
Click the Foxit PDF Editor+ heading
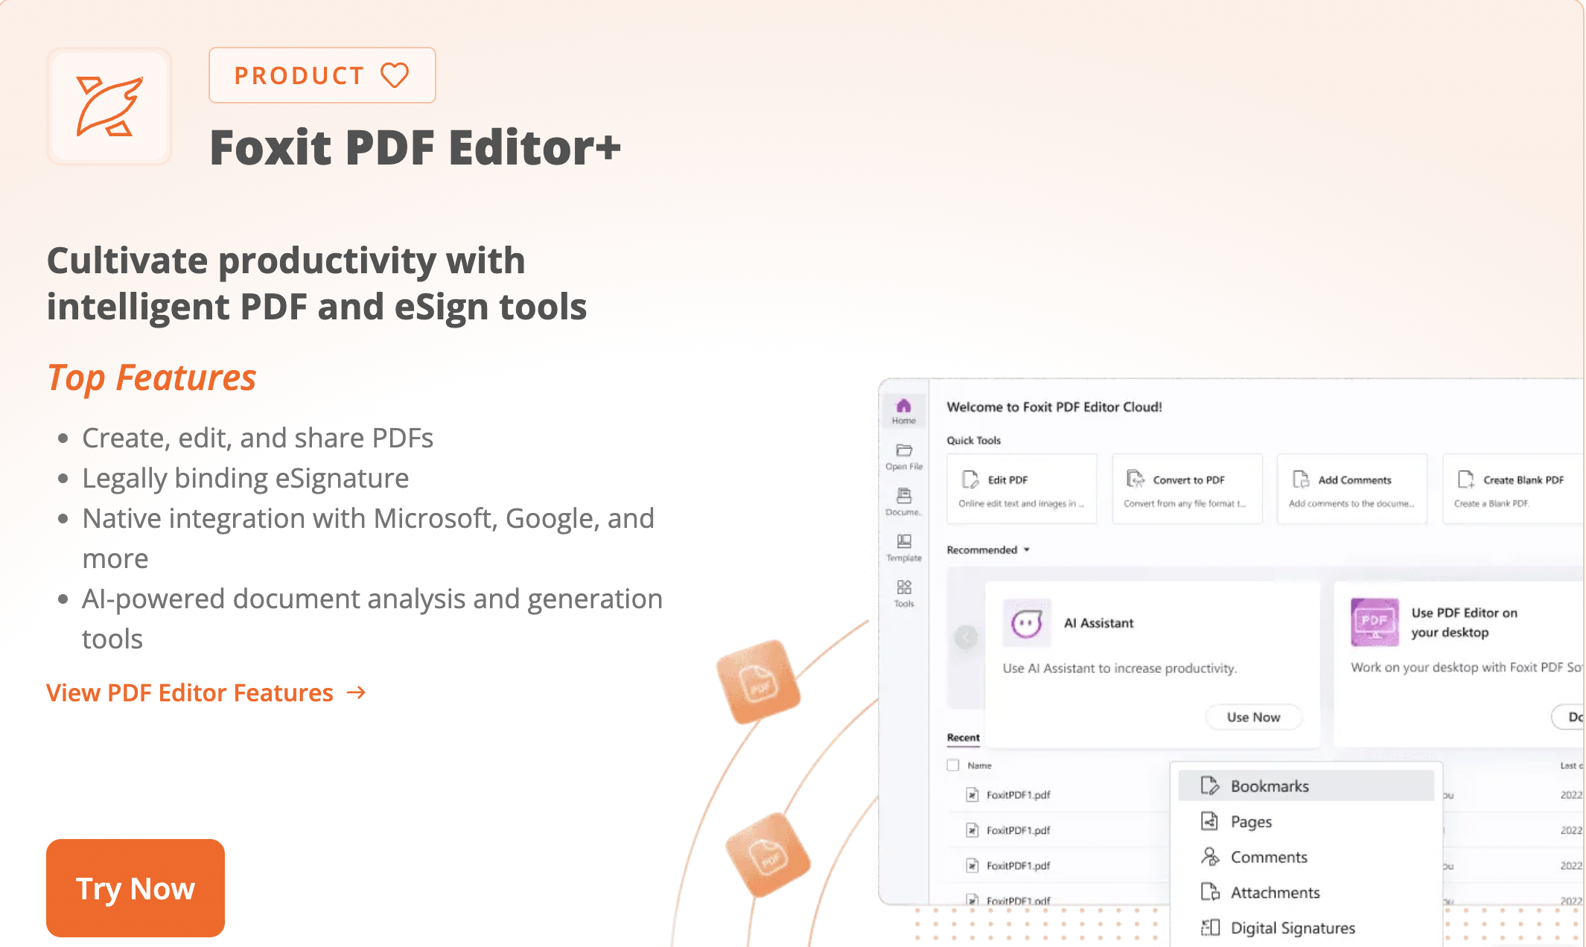pyautogui.click(x=415, y=147)
